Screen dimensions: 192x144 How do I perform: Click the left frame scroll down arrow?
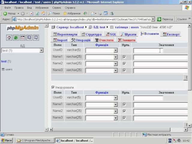pyautogui.click(x=46, y=129)
